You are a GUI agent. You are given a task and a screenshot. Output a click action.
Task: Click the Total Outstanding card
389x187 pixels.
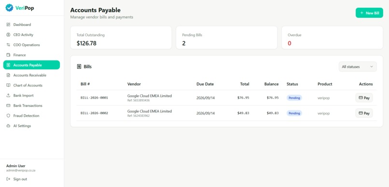click(x=121, y=37)
